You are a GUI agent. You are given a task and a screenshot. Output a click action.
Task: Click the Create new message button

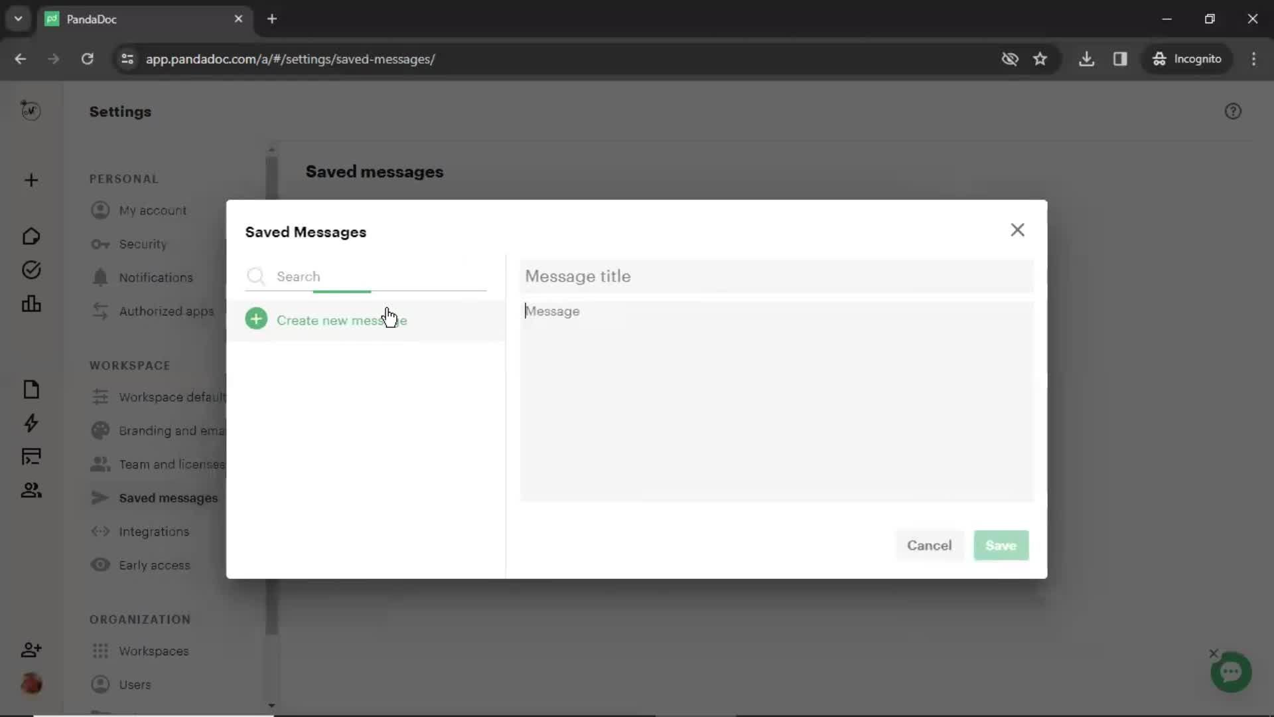[342, 319]
